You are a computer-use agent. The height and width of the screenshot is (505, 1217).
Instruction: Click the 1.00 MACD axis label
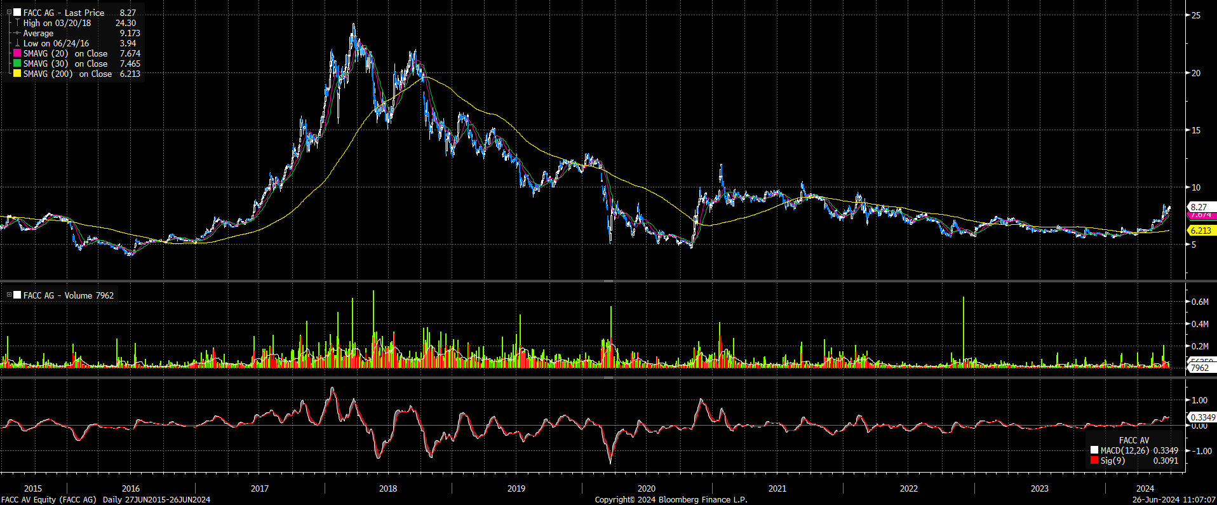(x=1200, y=400)
